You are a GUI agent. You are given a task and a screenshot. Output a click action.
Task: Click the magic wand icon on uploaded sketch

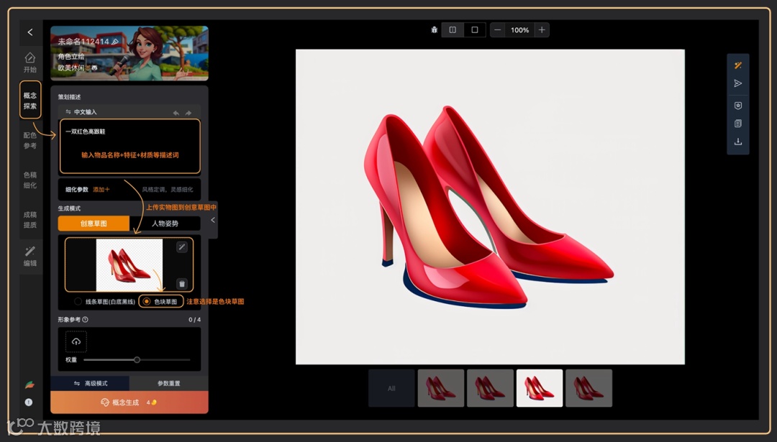coord(182,247)
